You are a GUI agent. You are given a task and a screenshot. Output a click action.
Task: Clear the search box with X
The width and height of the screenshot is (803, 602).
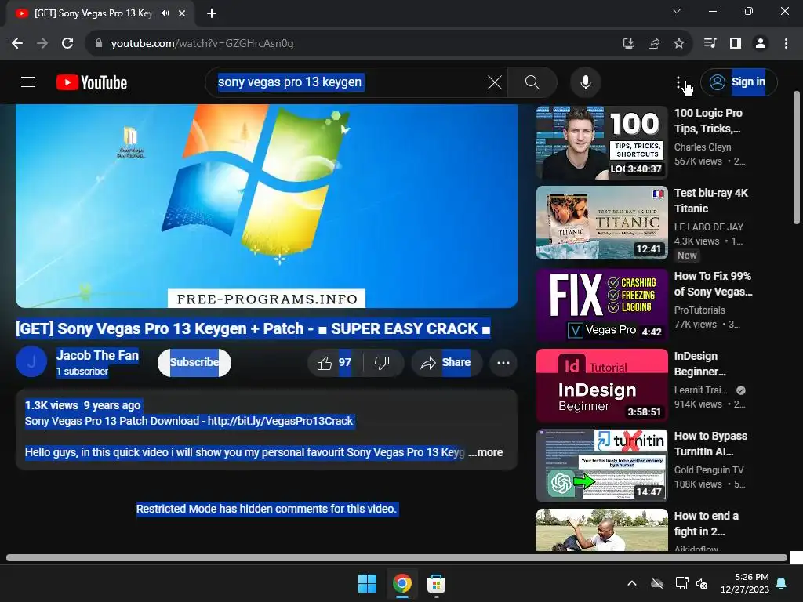[494, 82]
